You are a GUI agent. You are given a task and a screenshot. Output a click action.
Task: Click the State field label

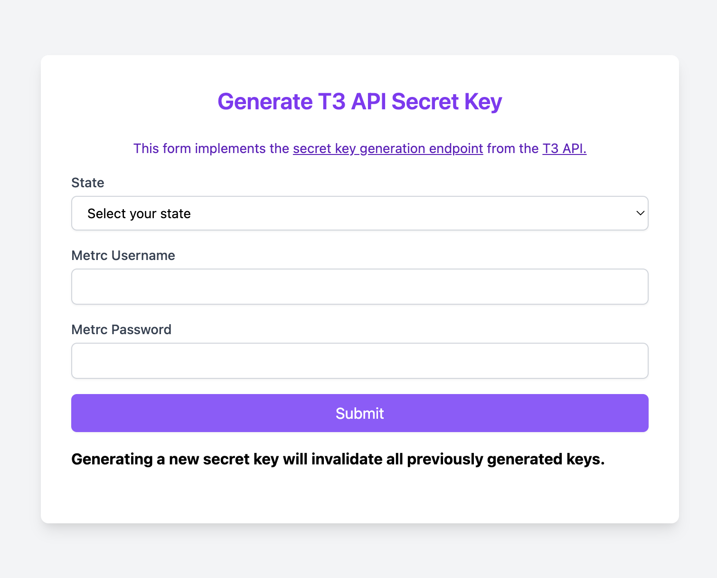(x=88, y=183)
